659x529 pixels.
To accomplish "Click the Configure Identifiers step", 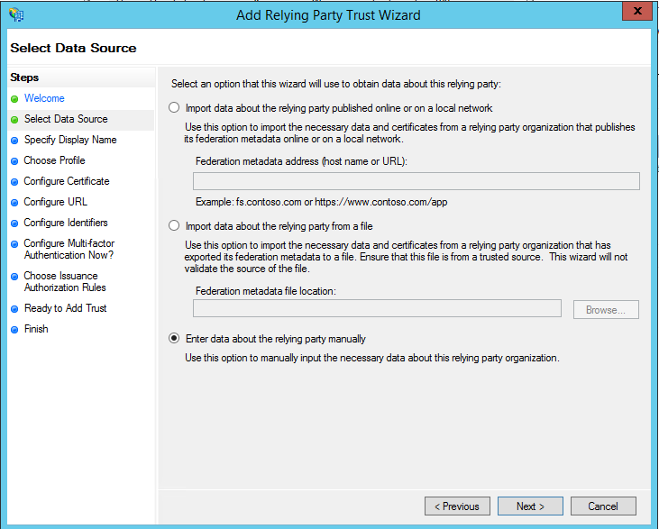I will click(x=66, y=223).
